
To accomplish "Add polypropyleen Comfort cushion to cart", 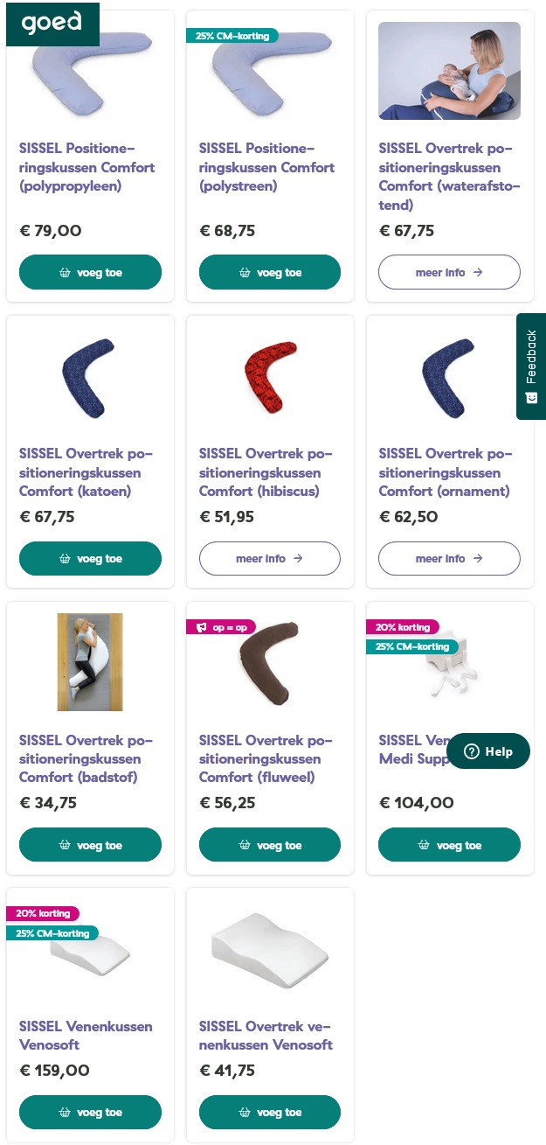I will 90,272.
